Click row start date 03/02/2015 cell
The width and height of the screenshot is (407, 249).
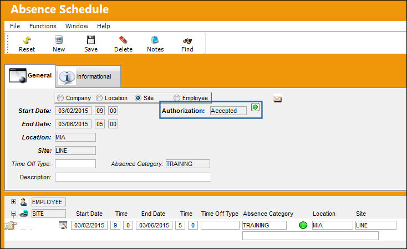pyautogui.click(x=89, y=225)
